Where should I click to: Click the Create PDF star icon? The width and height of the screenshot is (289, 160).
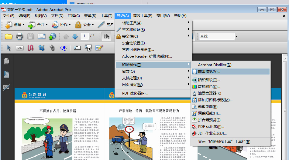tap(8, 25)
